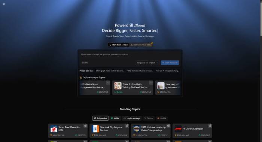Click the Trending Topics heading
Image resolution: width=262 pixels, height=142 pixels.
130,109
